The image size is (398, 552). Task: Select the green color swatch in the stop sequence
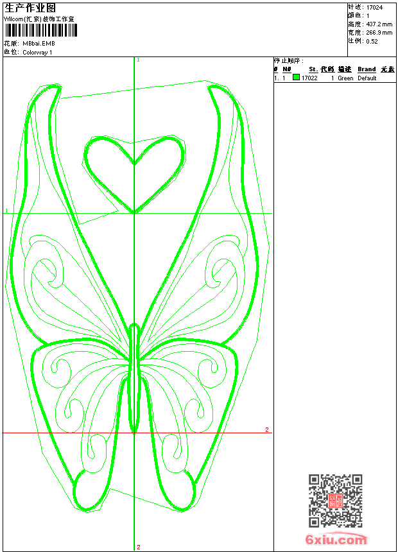pos(296,78)
